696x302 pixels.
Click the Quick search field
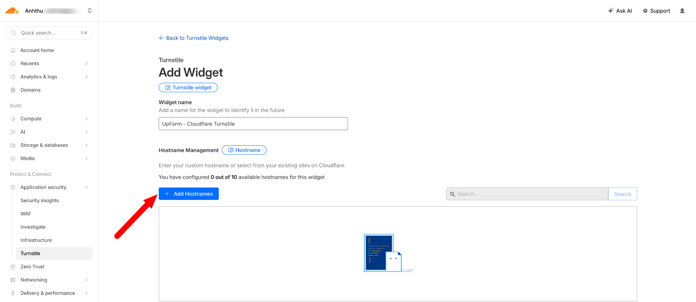[49, 33]
